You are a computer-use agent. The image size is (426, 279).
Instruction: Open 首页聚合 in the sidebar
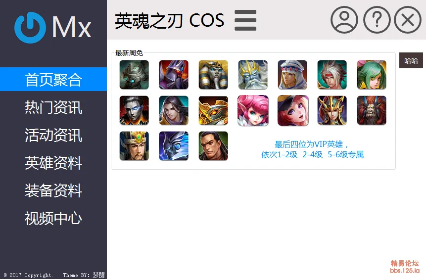pos(53,79)
